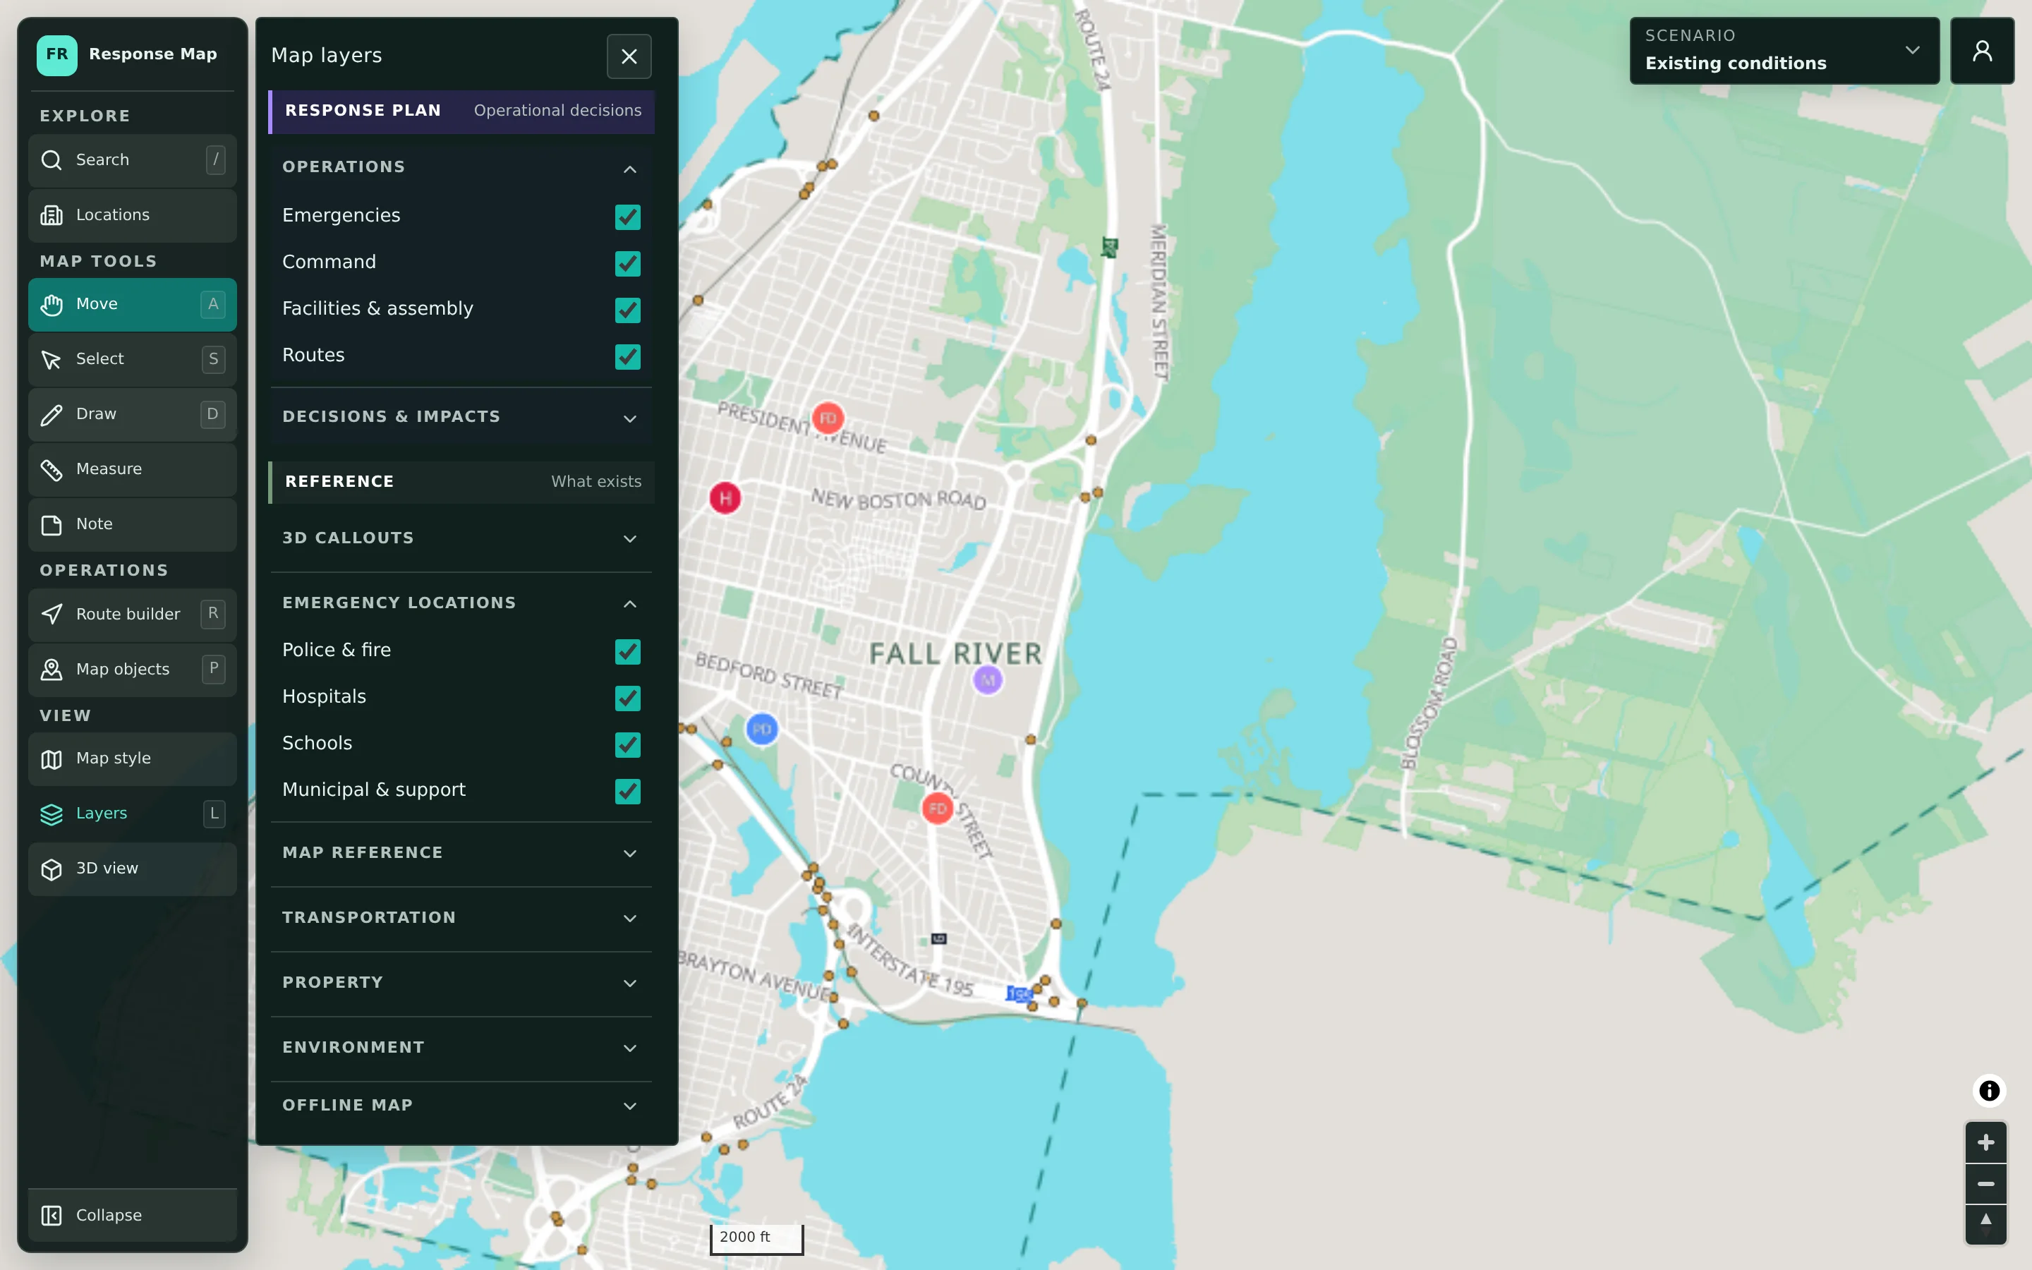The width and height of the screenshot is (2032, 1270).
Task: Uncheck the Command layer
Action: 627,263
